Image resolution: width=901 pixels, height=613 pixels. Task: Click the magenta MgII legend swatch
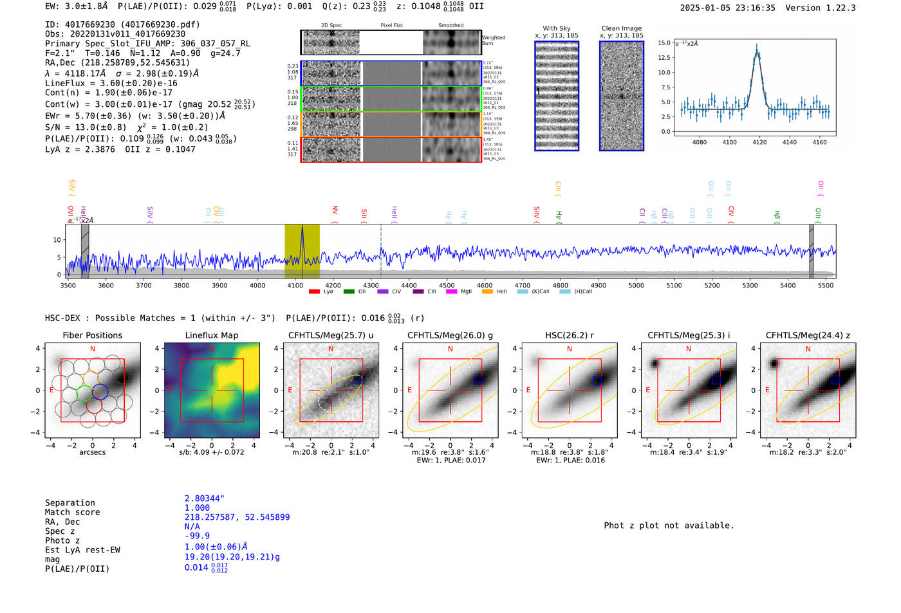click(452, 292)
